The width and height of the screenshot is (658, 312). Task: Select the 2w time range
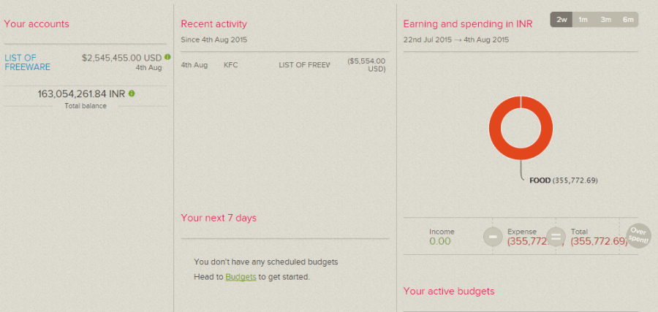point(561,20)
